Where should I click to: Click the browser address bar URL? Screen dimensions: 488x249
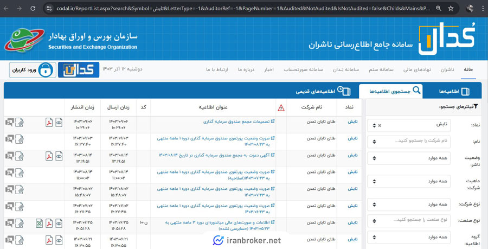pos(243,8)
